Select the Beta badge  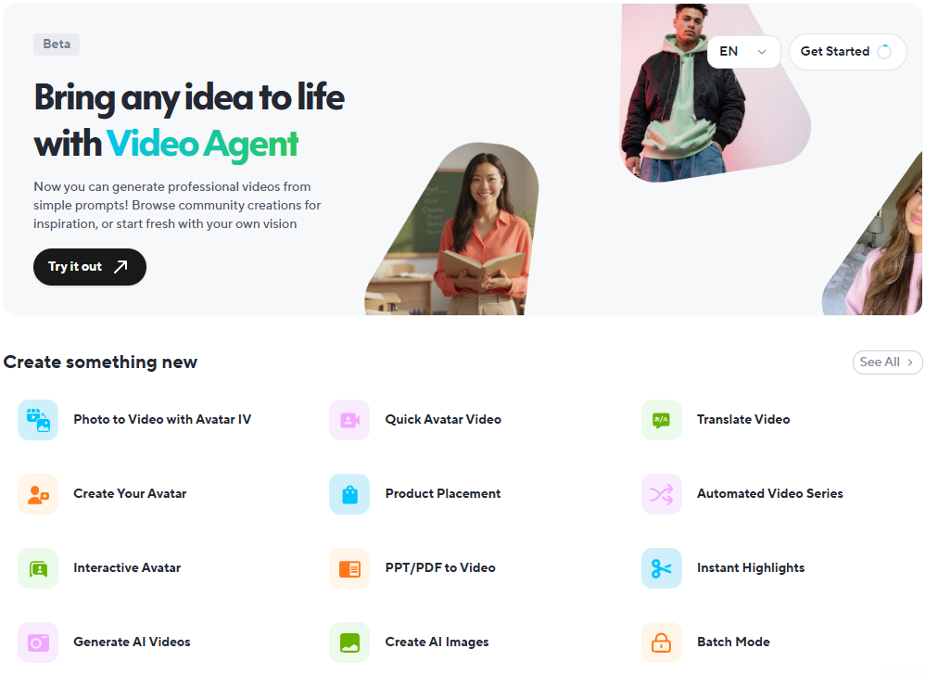coord(56,44)
